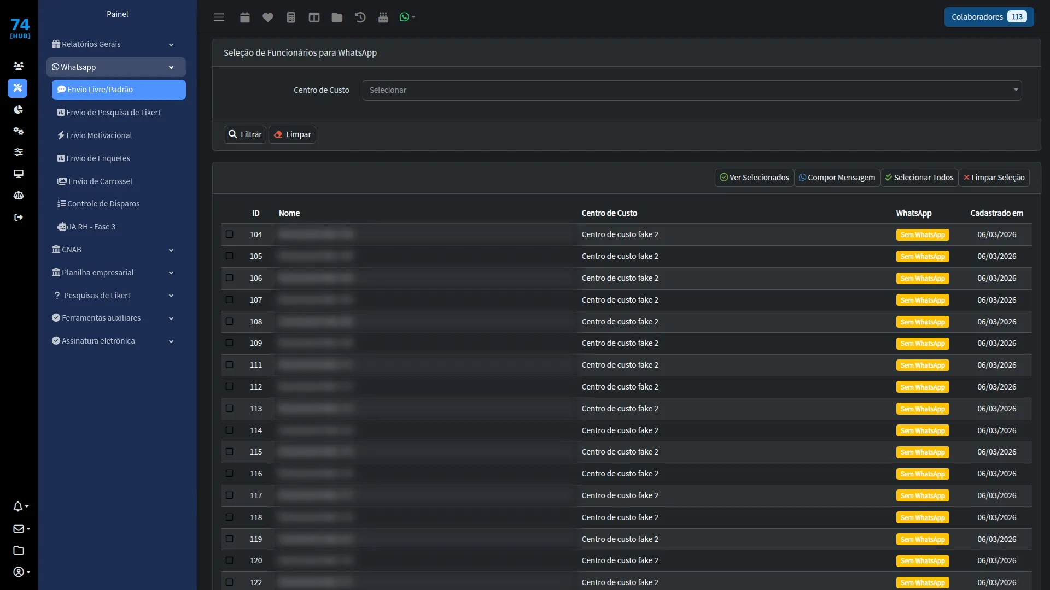Click the hamburger menu icon
Image resolution: width=1050 pixels, height=590 pixels.
[219, 17]
